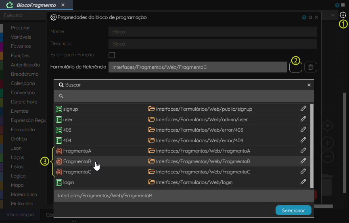Edit signup using its pencil icon
349x223 pixels.
click(x=303, y=108)
